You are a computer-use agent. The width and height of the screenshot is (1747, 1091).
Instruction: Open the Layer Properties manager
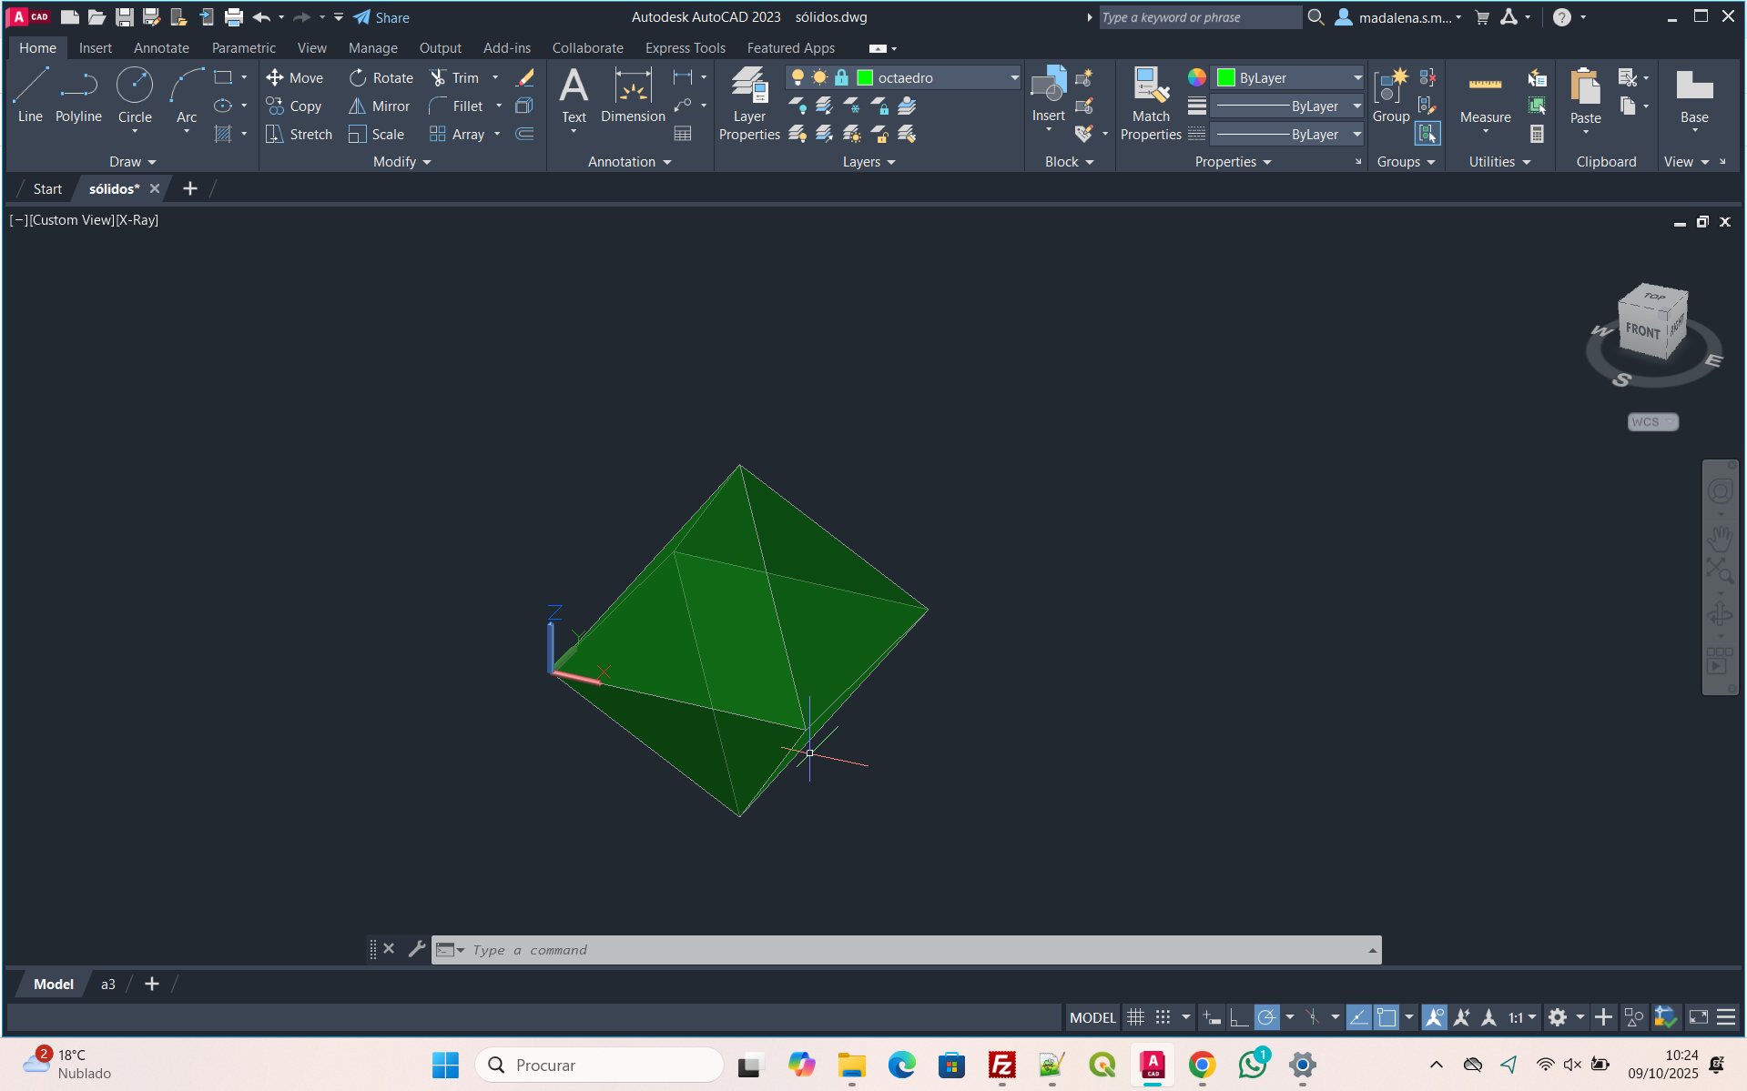[x=749, y=104]
